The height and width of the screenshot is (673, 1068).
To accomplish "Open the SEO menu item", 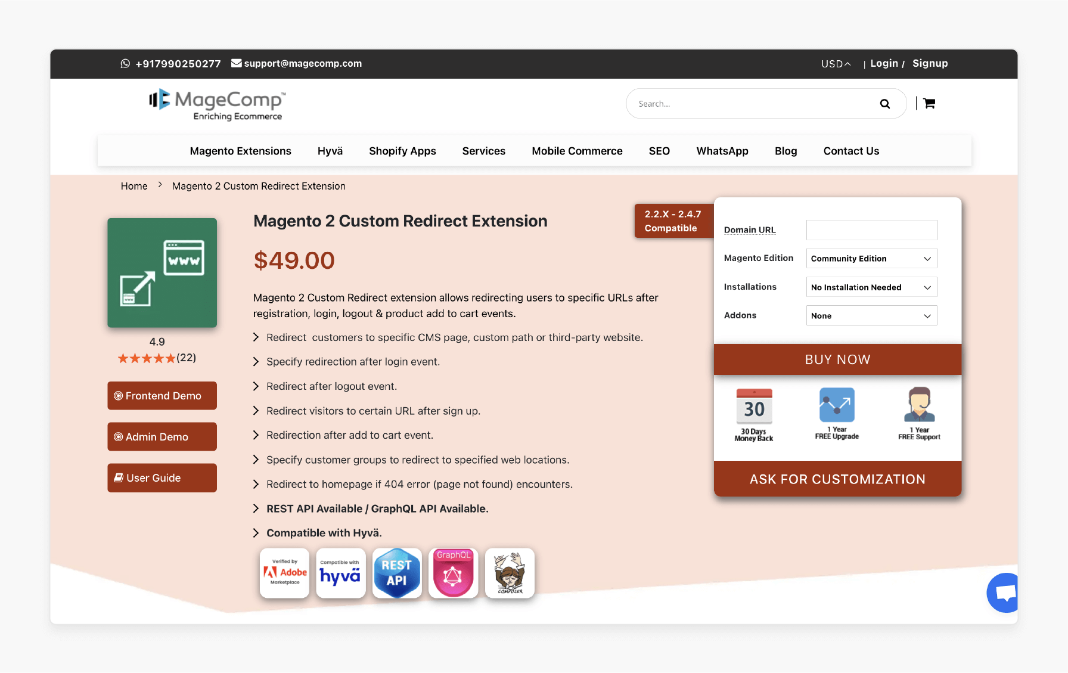I will (659, 151).
